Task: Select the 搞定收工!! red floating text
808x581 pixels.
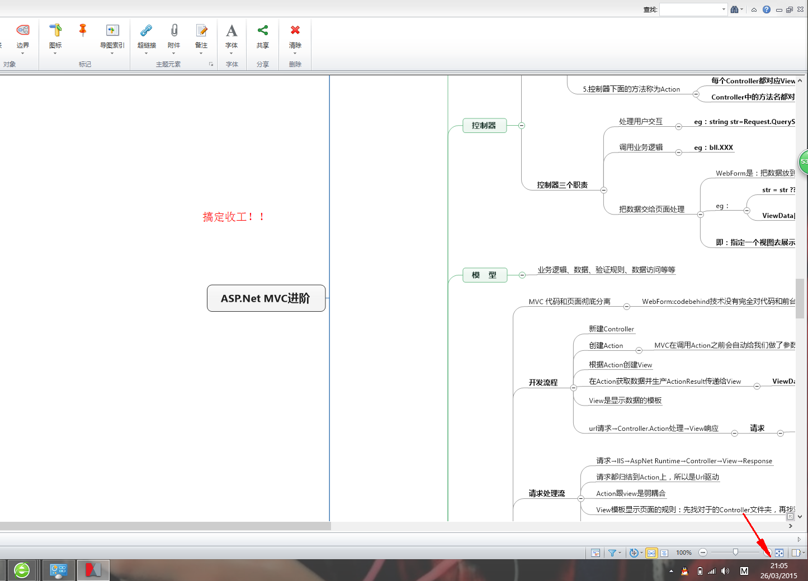Action: pos(234,217)
